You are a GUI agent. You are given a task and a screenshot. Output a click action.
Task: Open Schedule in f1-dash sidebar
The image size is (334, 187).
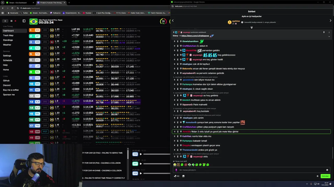(x=8, y=60)
